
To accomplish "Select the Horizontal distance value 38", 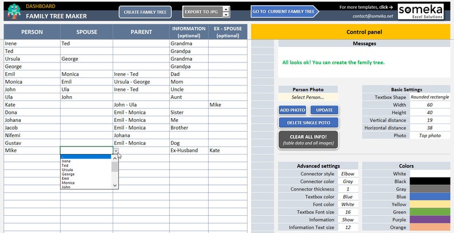I will tap(429, 128).
